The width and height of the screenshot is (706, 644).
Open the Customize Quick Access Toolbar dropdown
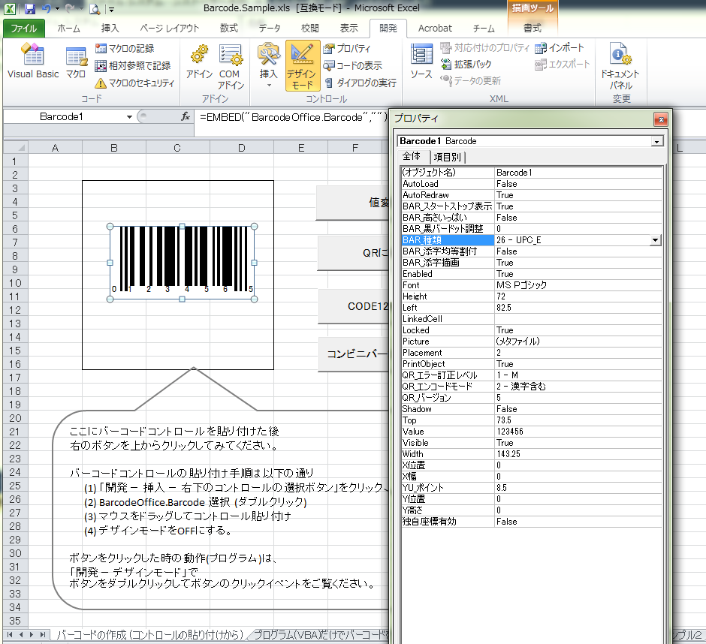coord(112,9)
